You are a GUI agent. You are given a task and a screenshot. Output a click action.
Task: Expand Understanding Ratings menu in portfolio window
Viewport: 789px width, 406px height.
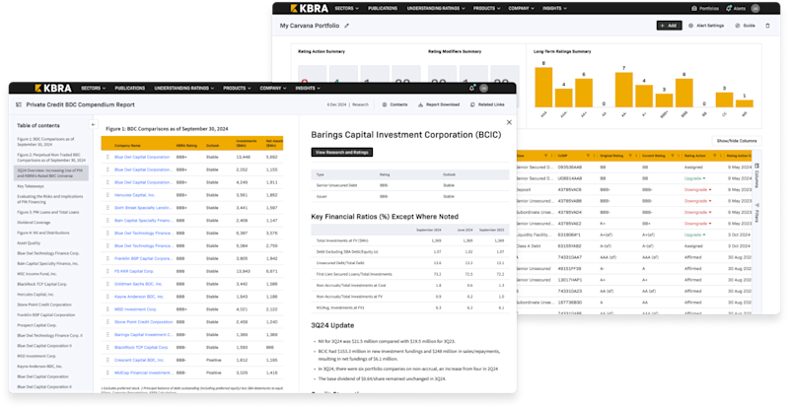pyautogui.click(x=436, y=8)
